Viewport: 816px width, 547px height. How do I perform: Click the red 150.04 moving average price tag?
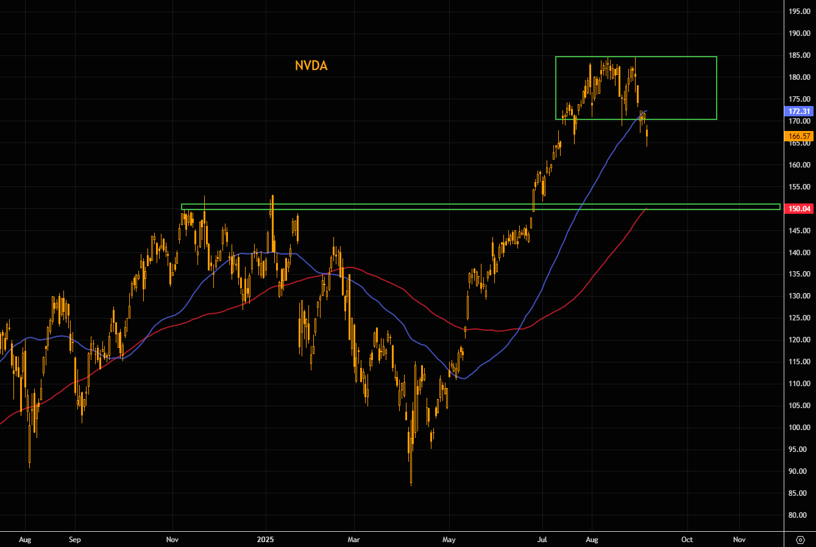(799, 209)
